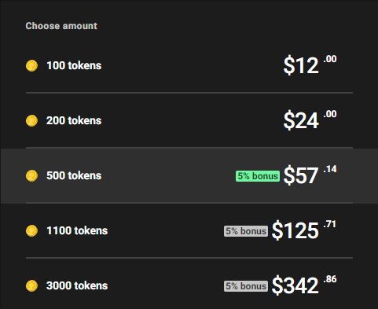Click the coin icon beside 1100 tokens
Screen dimensions: 378x309
[31, 230]
